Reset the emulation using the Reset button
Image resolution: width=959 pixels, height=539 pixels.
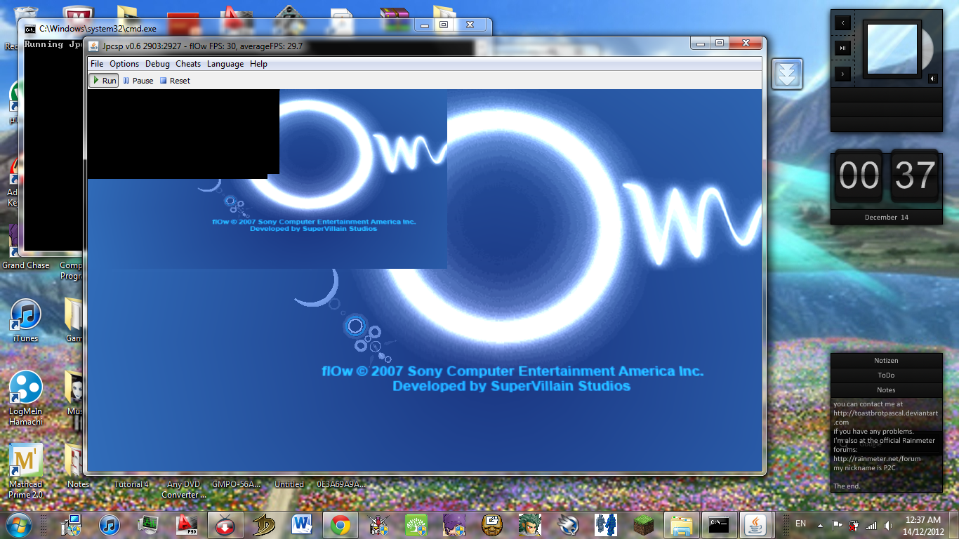(175, 81)
